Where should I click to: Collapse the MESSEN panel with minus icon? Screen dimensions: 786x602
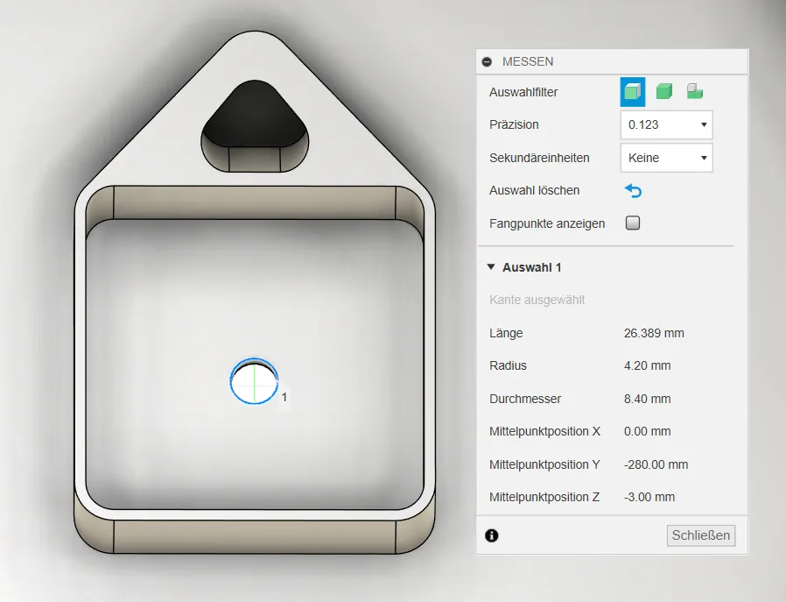click(x=488, y=62)
